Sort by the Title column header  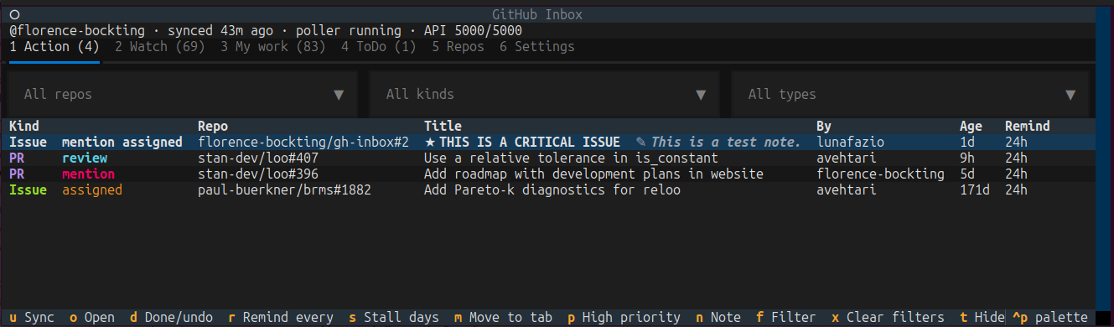pos(443,127)
